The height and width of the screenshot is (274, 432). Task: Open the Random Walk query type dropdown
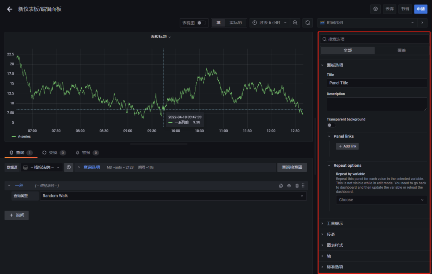pyautogui.click(x=173, y=196)
